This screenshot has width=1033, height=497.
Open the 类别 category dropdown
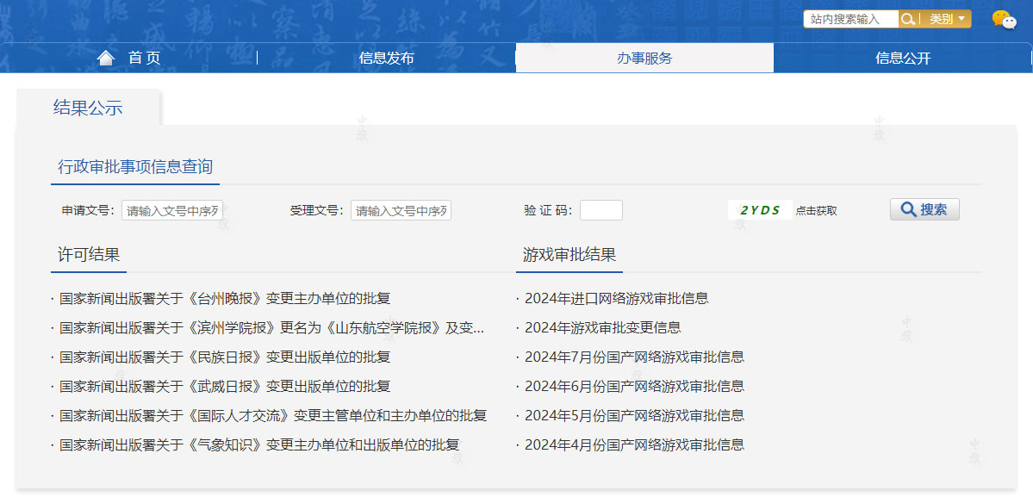point(948,18)
